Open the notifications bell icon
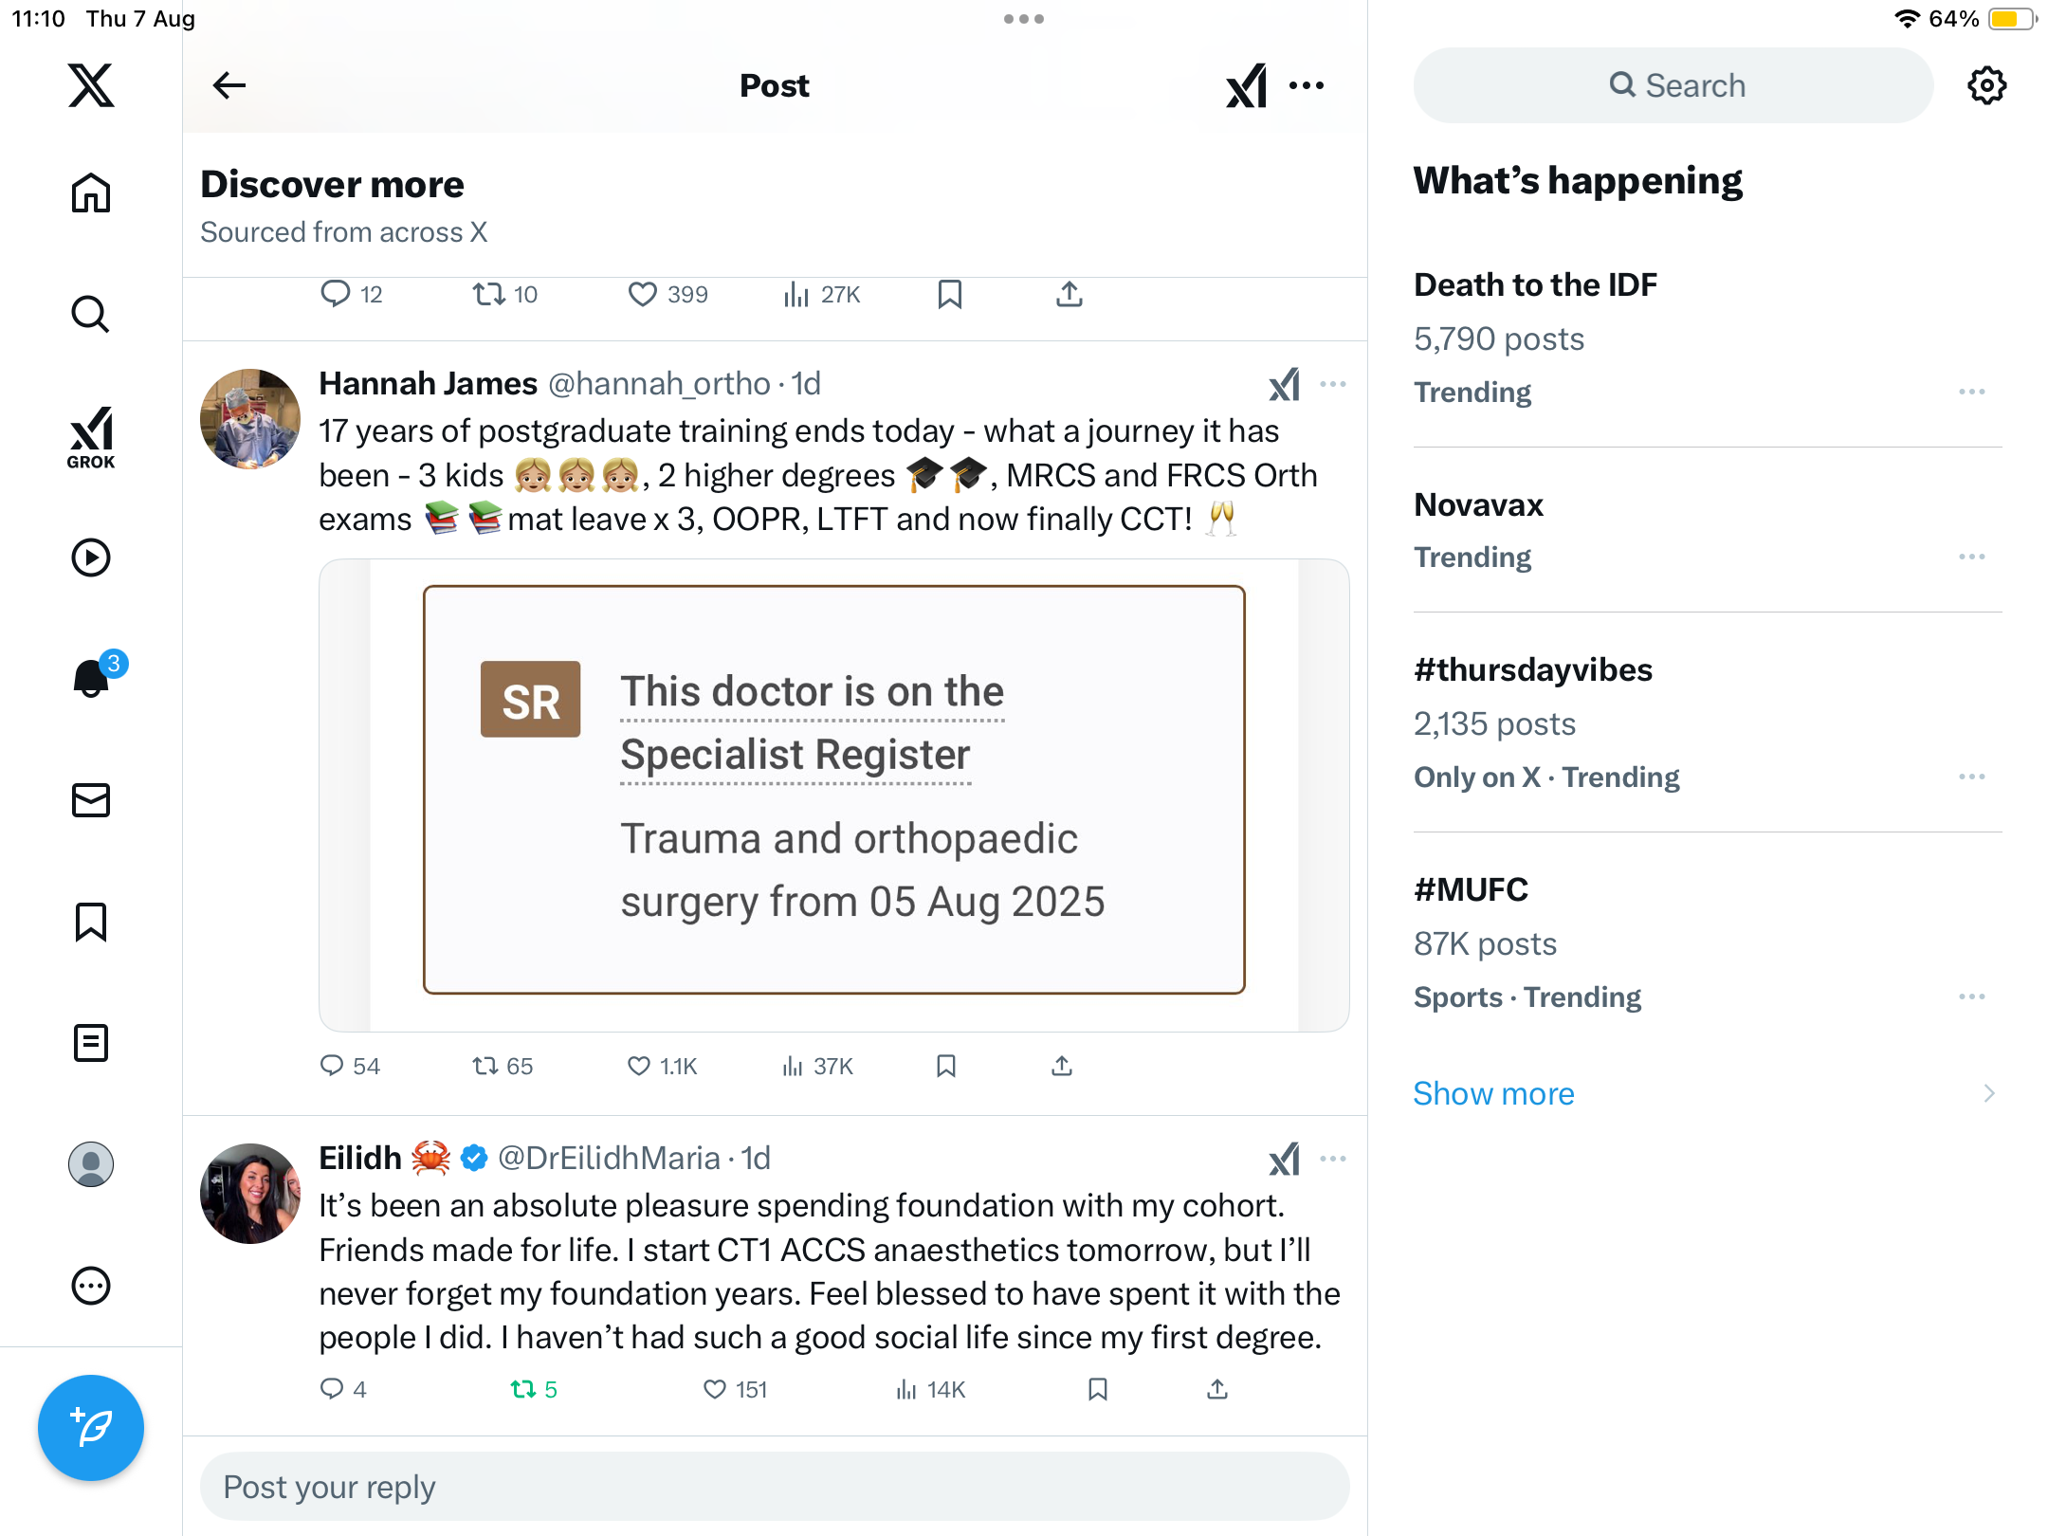 [91, 679]
